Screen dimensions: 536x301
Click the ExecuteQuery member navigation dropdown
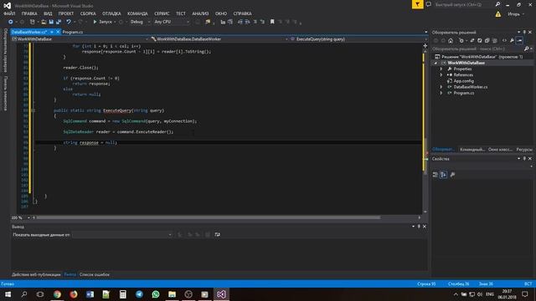[358, 39]
